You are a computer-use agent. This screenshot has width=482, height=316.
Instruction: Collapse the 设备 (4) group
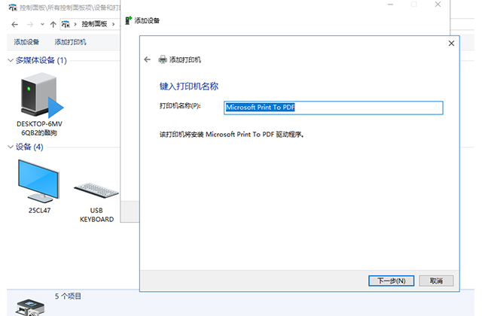[11, 147]
